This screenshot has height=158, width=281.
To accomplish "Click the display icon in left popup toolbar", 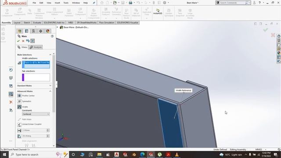I will [11, 78].
